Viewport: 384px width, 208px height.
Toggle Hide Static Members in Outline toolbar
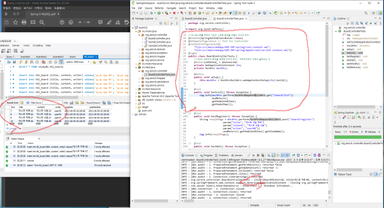pos(366,23)
